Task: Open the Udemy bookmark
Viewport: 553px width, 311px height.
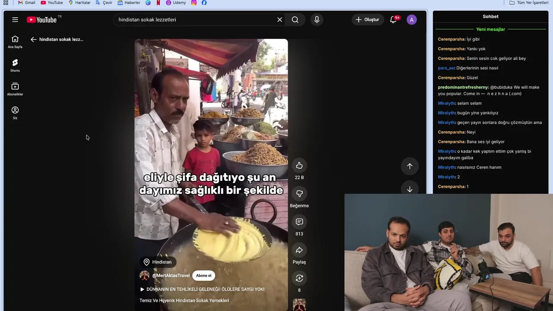Action: click(x=176, y=3)
